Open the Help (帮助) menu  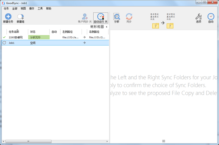[x=49, y=8]
